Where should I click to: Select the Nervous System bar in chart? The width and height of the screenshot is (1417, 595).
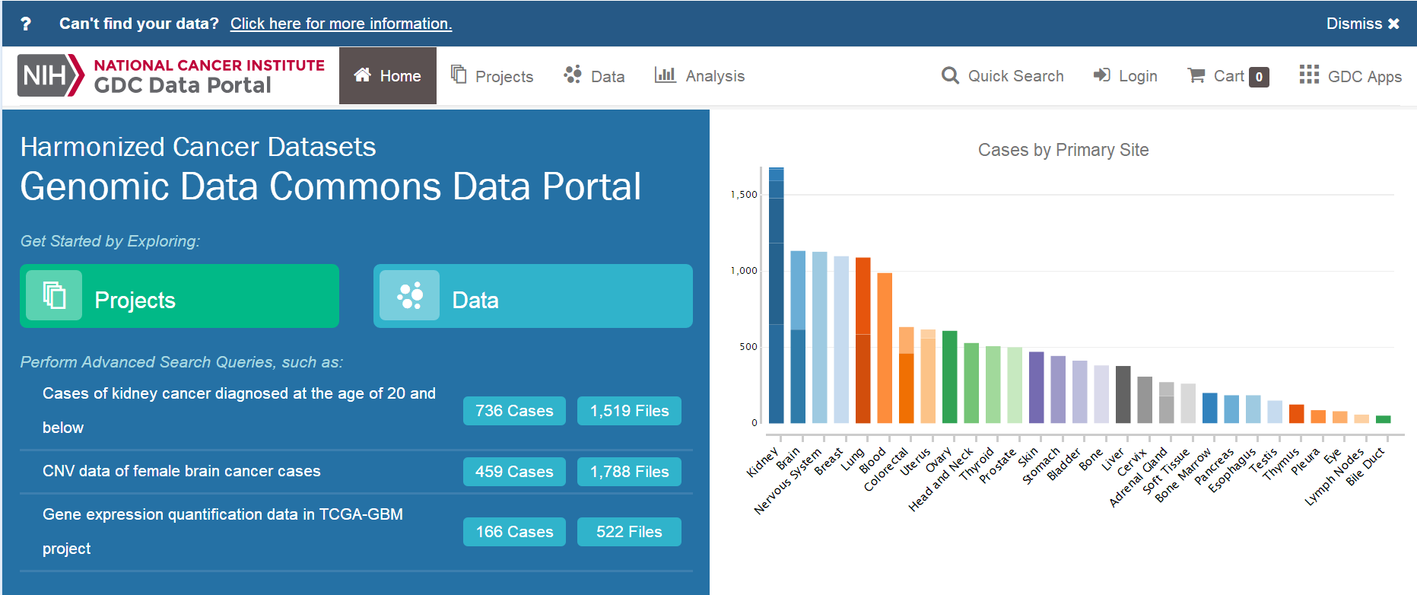[819, 337]
